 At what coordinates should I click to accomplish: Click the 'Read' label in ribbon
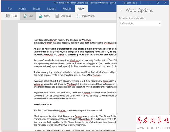[x=14, y=16]
